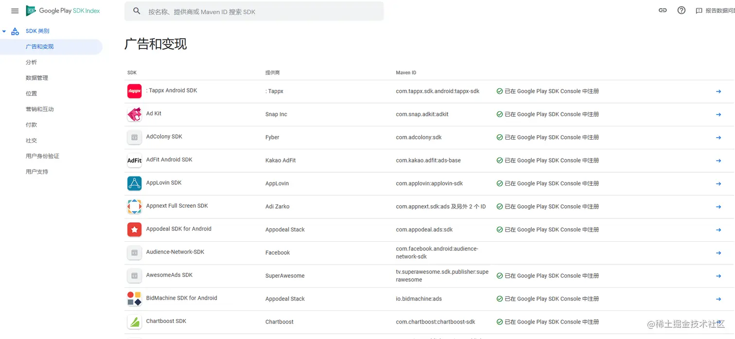Collapse the SDK 类别 tree arrow

(x=4, y=32)
